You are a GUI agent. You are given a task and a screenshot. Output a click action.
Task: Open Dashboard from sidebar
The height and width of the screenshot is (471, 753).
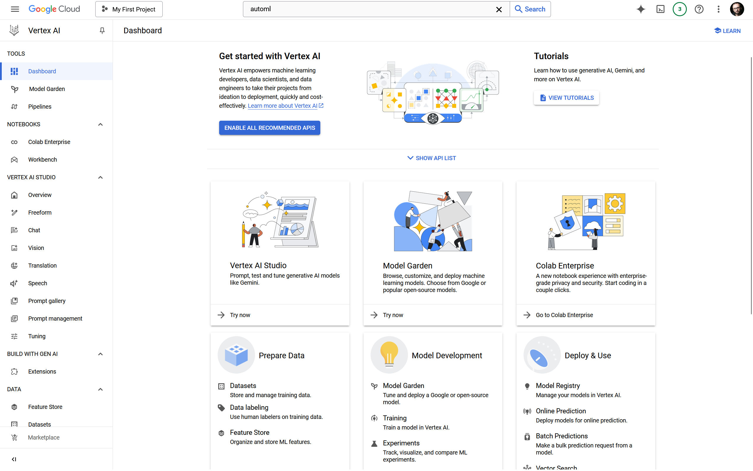point(57,71)
